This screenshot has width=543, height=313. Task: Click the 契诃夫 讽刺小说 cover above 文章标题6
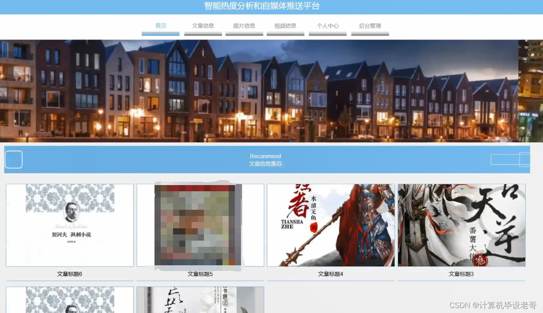70,225
